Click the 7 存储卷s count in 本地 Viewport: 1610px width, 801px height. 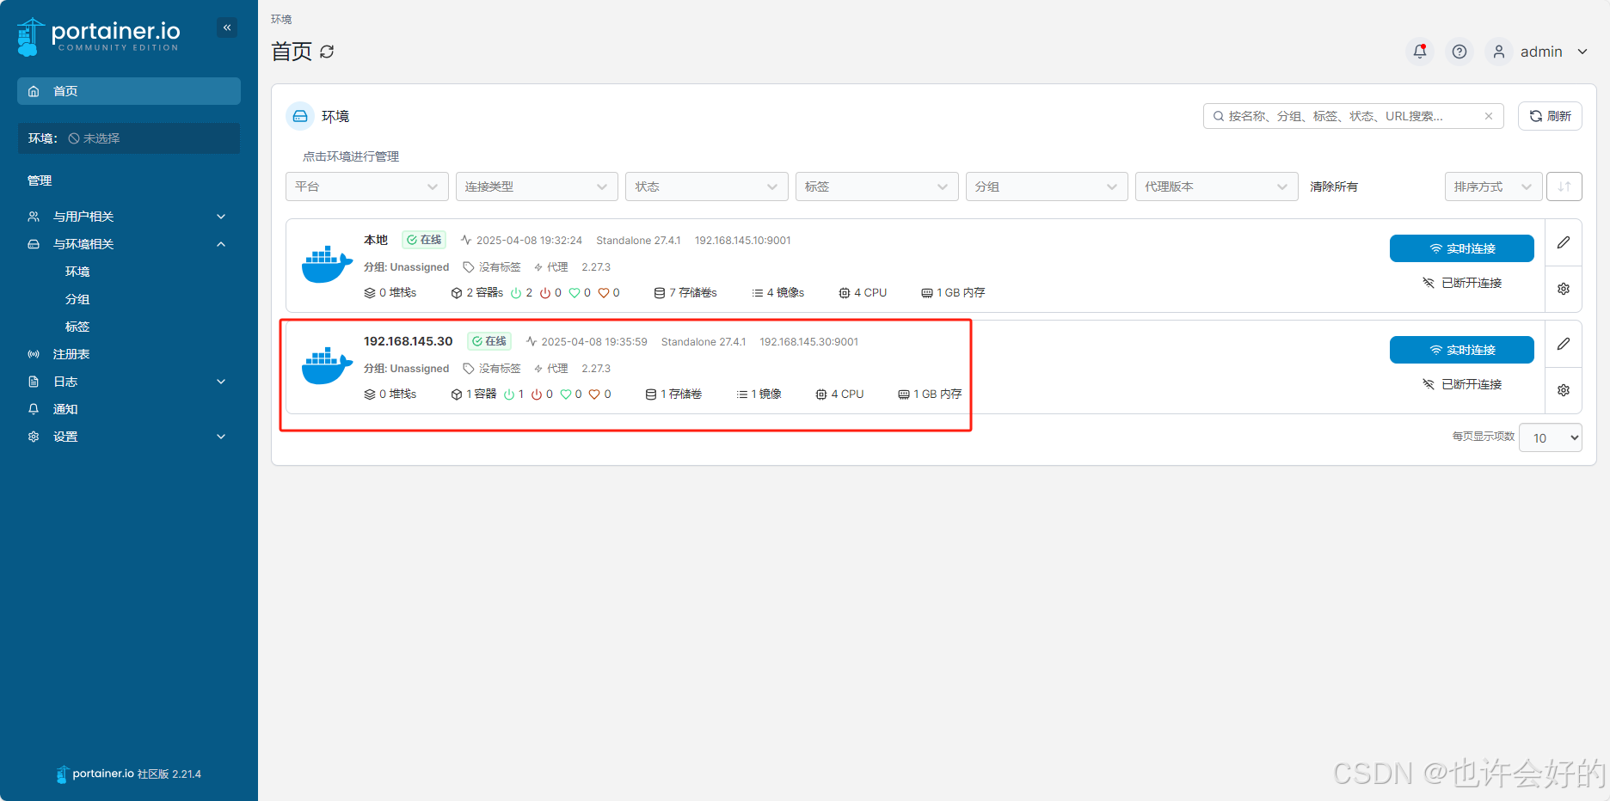pos(685,293)
